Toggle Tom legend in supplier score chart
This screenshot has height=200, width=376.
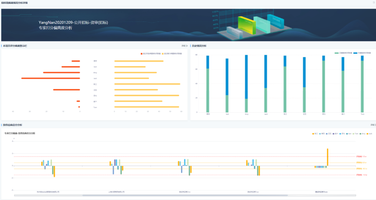click(354, 133)
